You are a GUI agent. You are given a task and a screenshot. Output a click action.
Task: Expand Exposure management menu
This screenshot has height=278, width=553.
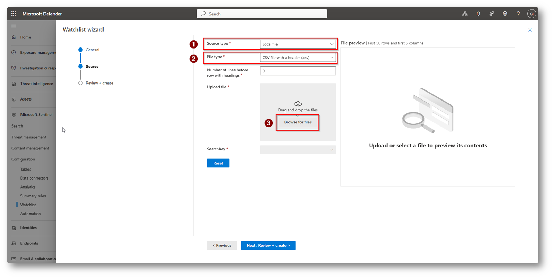(38, 53)
